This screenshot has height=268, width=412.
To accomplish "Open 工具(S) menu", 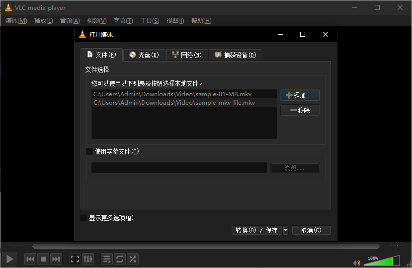I will click(150, 21).
